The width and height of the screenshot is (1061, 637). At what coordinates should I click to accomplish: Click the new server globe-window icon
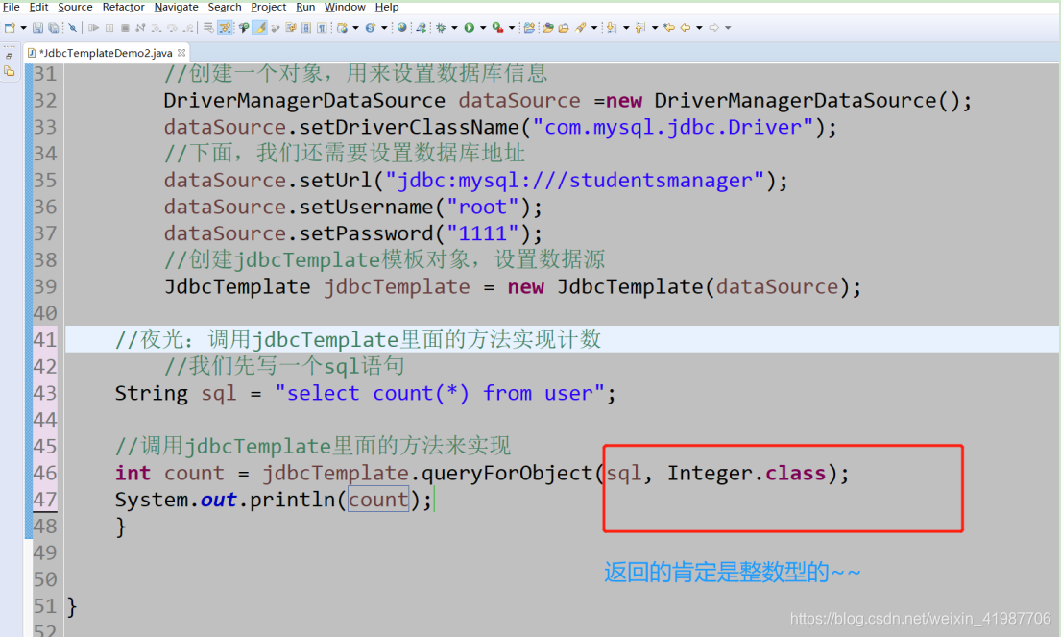coord(342,28)
